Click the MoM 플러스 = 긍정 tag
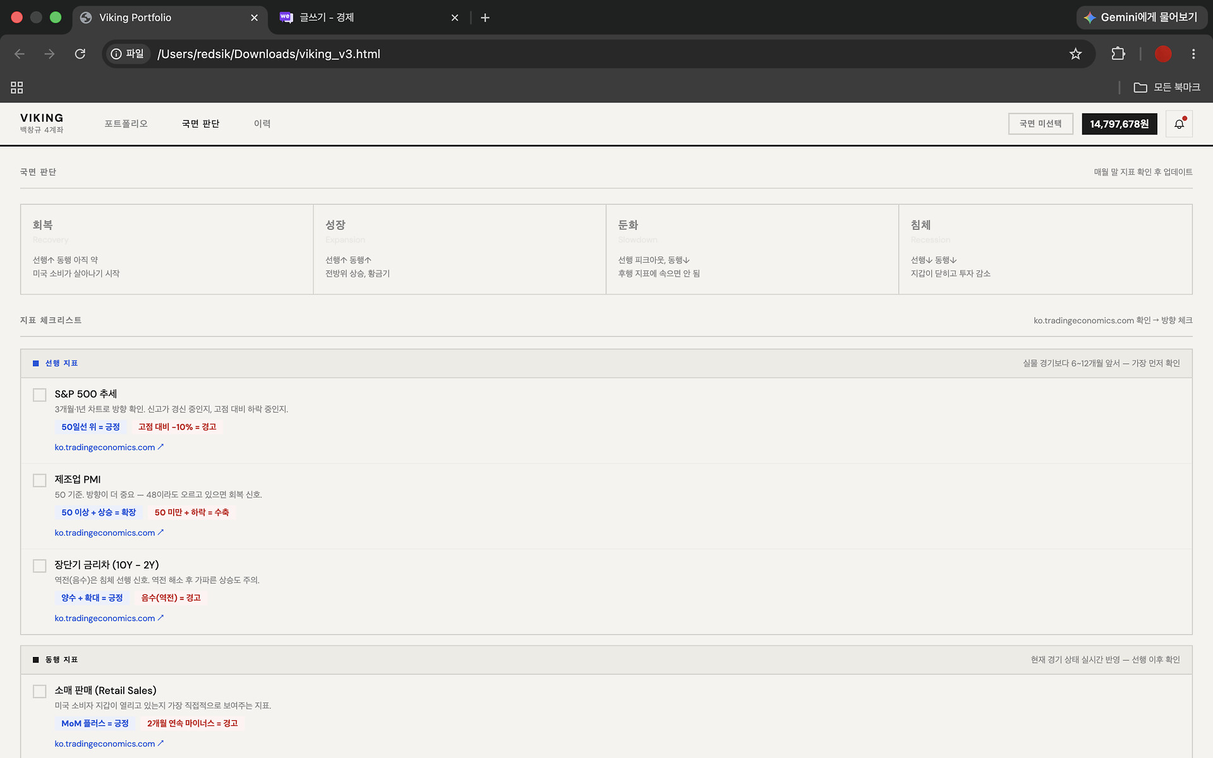The width and height of the screenshot is (1213, 758). tap(95, 723)
